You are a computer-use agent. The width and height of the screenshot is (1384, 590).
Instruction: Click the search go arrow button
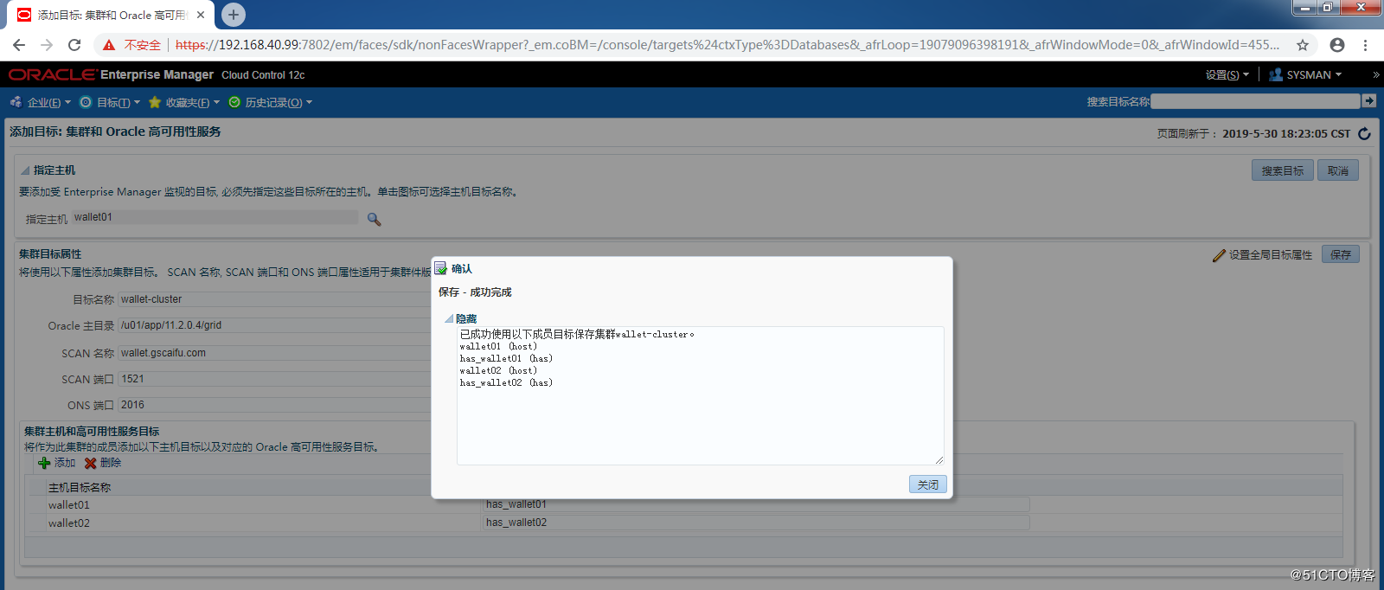coord(1368,101)
